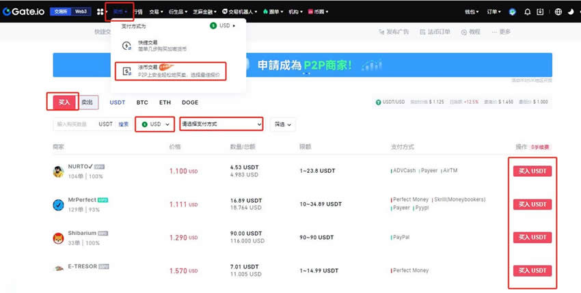This screenshot has width=581, height=293.
Task: Click the download app icon
Action: 540,12
